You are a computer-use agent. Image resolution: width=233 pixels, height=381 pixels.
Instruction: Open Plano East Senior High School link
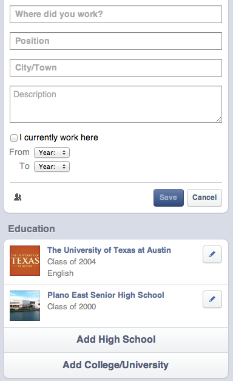(106, 295)
